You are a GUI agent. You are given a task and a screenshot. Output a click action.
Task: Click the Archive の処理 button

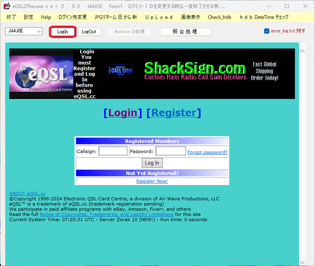[x=129, y=32]
